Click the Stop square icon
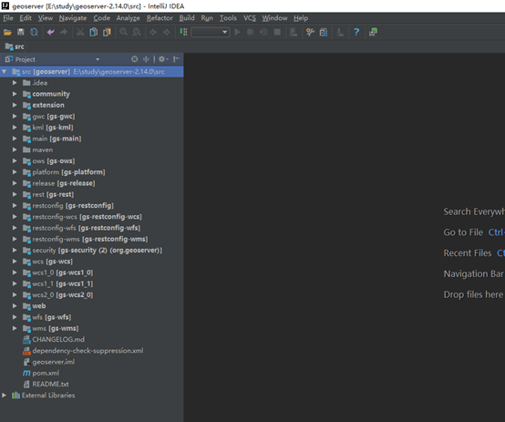505x422 pixels. pyautogui.click(x=277, y=32)
